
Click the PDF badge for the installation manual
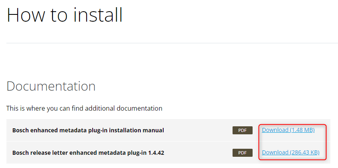click(x=242, y=130)
